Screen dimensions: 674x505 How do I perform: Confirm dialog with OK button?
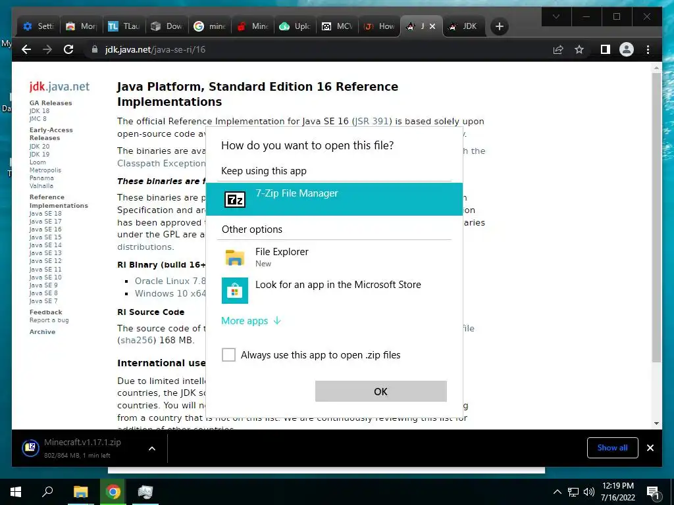point(381,391)
